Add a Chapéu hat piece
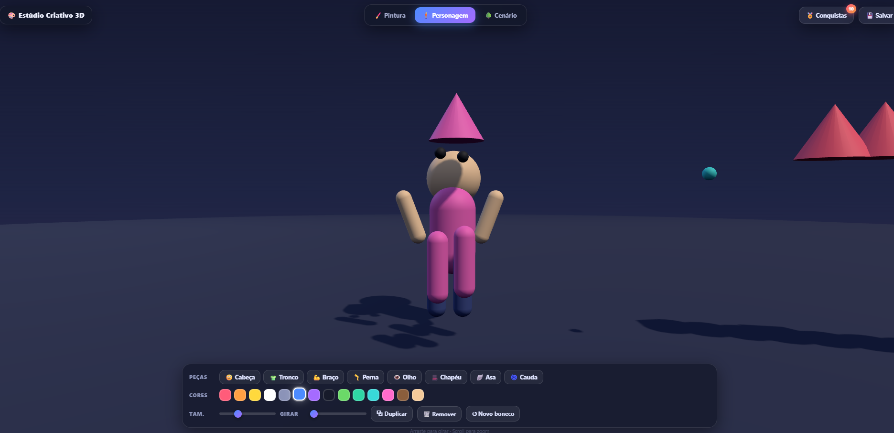Image resolution: width=894 pixels, height=433 pixels. pyautogui.click(x=446, y=377)
